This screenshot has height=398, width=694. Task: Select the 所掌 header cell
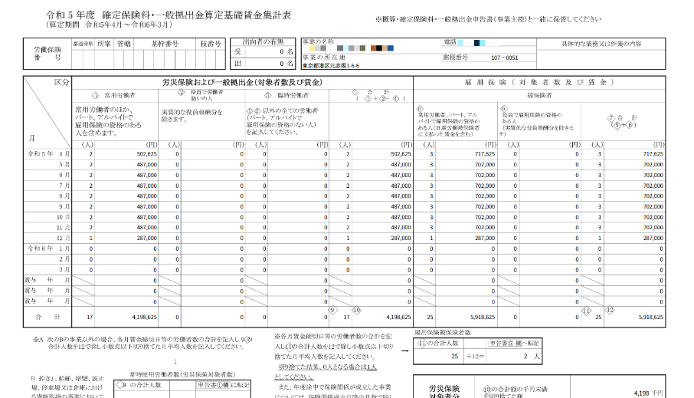(x=104, y=44)
